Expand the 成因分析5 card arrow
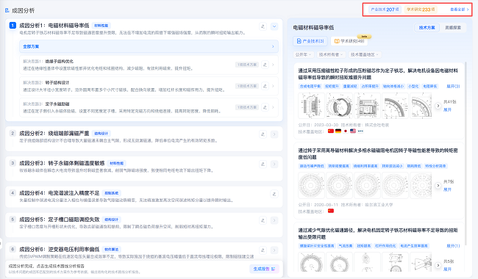This screenshot has height=279, width=478. [274, 220]
